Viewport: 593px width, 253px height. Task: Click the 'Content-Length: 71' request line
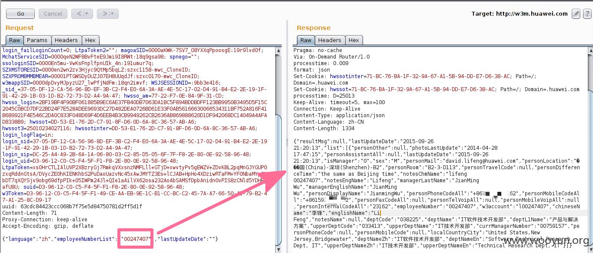[30, 213]
